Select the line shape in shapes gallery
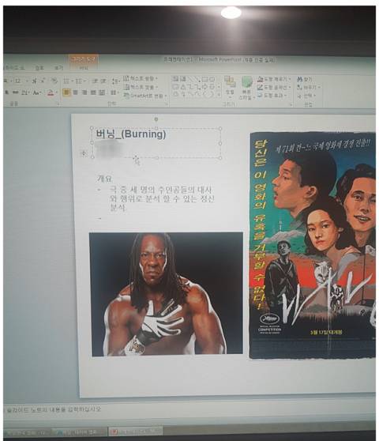Viewport: 379px width, 441px height. point(191,79)
